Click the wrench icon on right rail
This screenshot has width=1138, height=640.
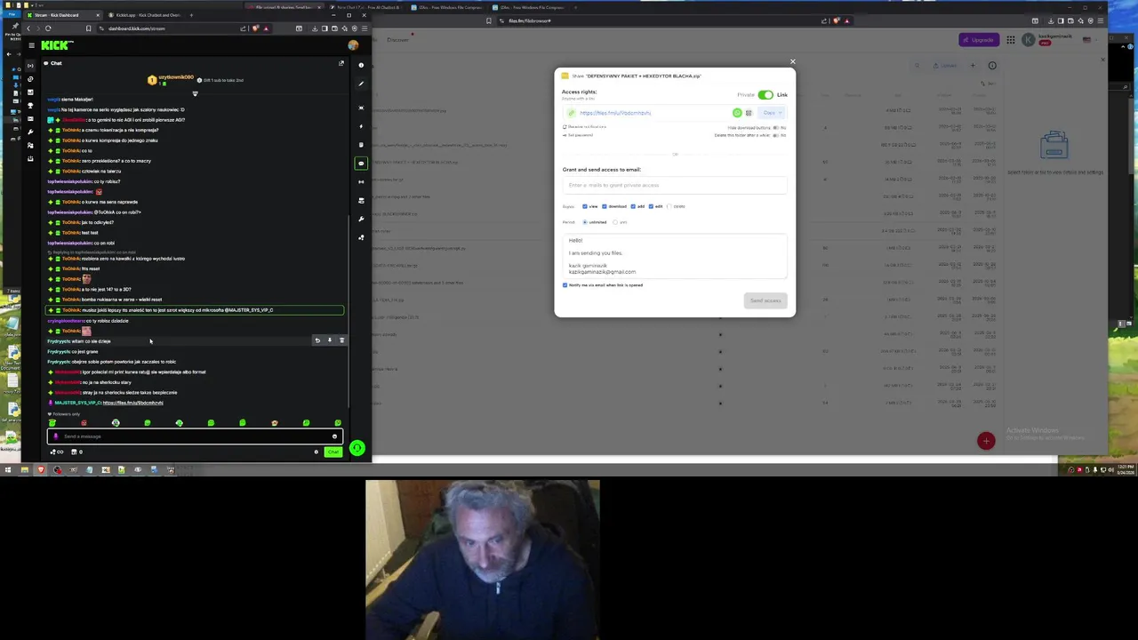point(361,219)
